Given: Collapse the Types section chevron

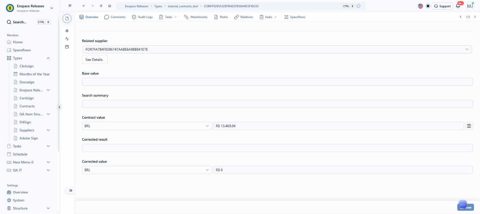Looking at the screenshot, I should (48, 58).
